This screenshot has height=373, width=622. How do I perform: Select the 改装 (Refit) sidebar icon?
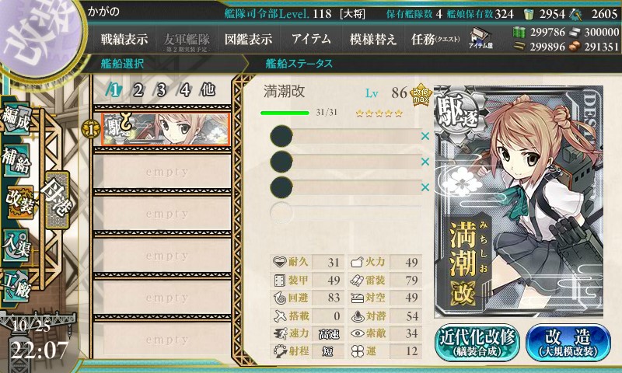click(19, 202)
